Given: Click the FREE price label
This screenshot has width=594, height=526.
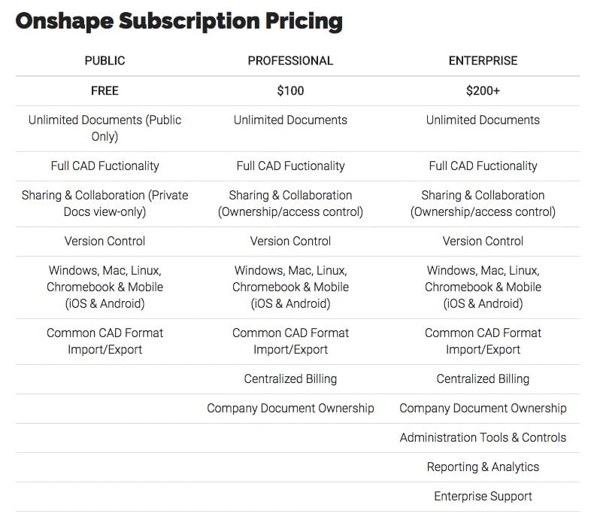Looking at the screenshot, I should pos(105,90).
